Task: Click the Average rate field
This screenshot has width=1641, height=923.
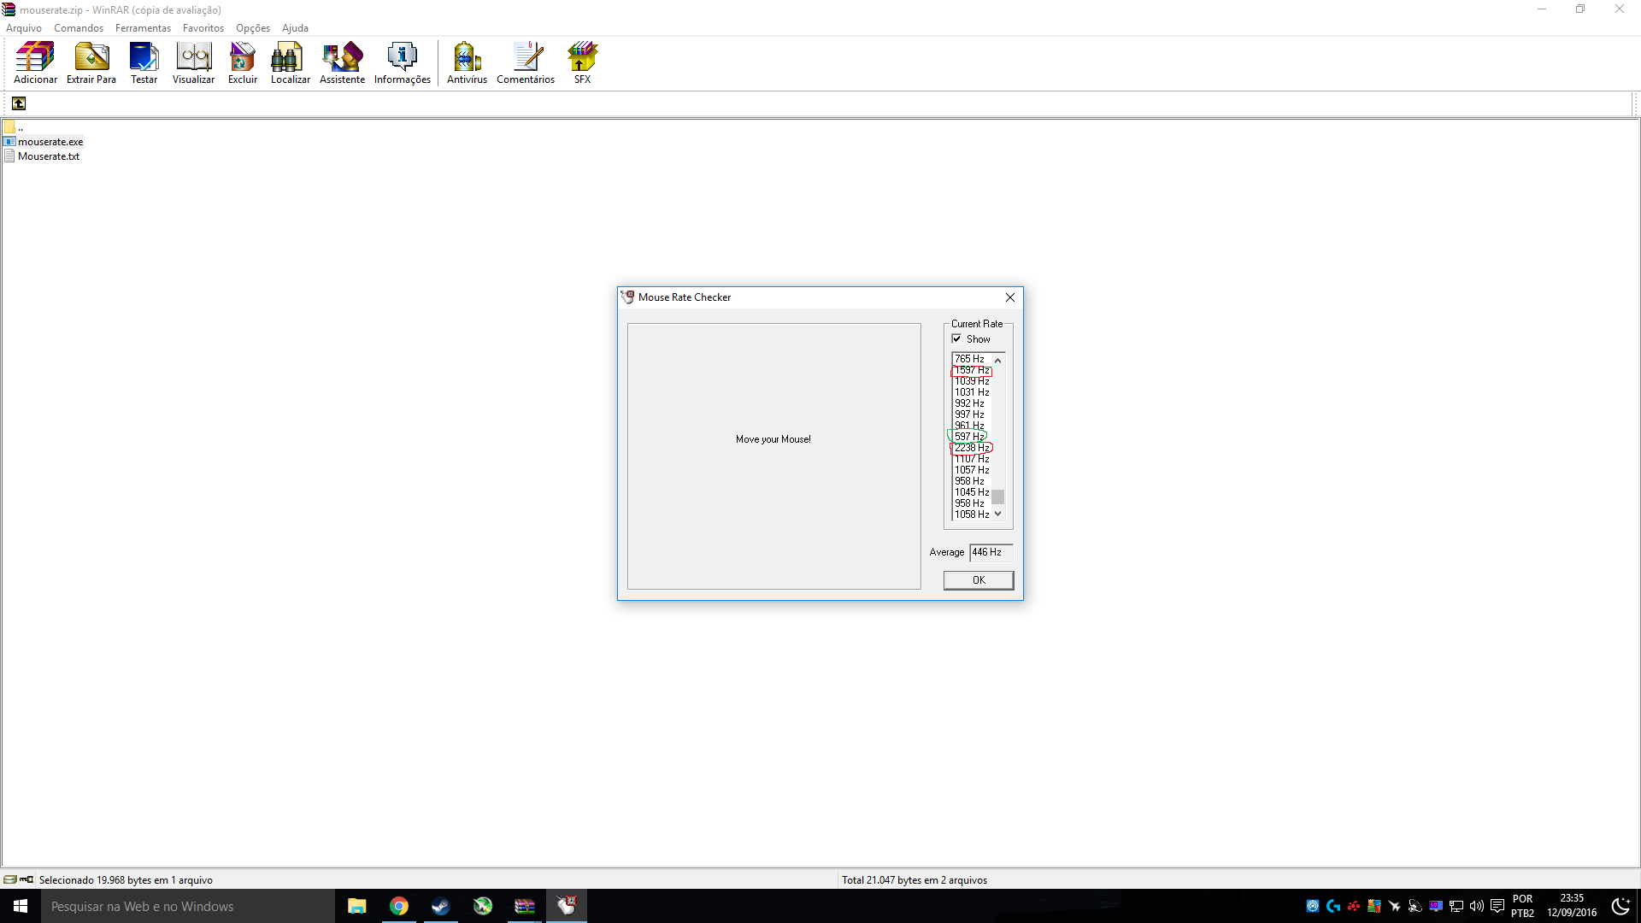Action: coord(991,552)
